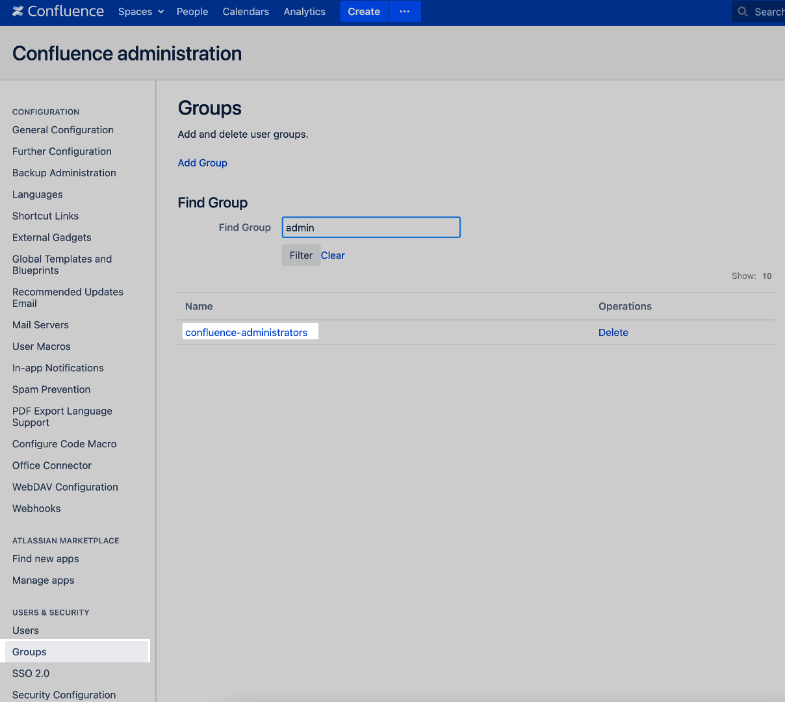Click the Create button
The image size is (785, 702).
pyautogui.click(x=363, y=11)
